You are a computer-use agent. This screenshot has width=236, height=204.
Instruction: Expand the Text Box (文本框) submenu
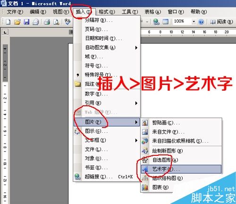point(107,140)
